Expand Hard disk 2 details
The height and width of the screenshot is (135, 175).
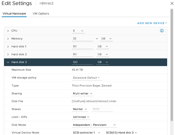coord(8,54)
